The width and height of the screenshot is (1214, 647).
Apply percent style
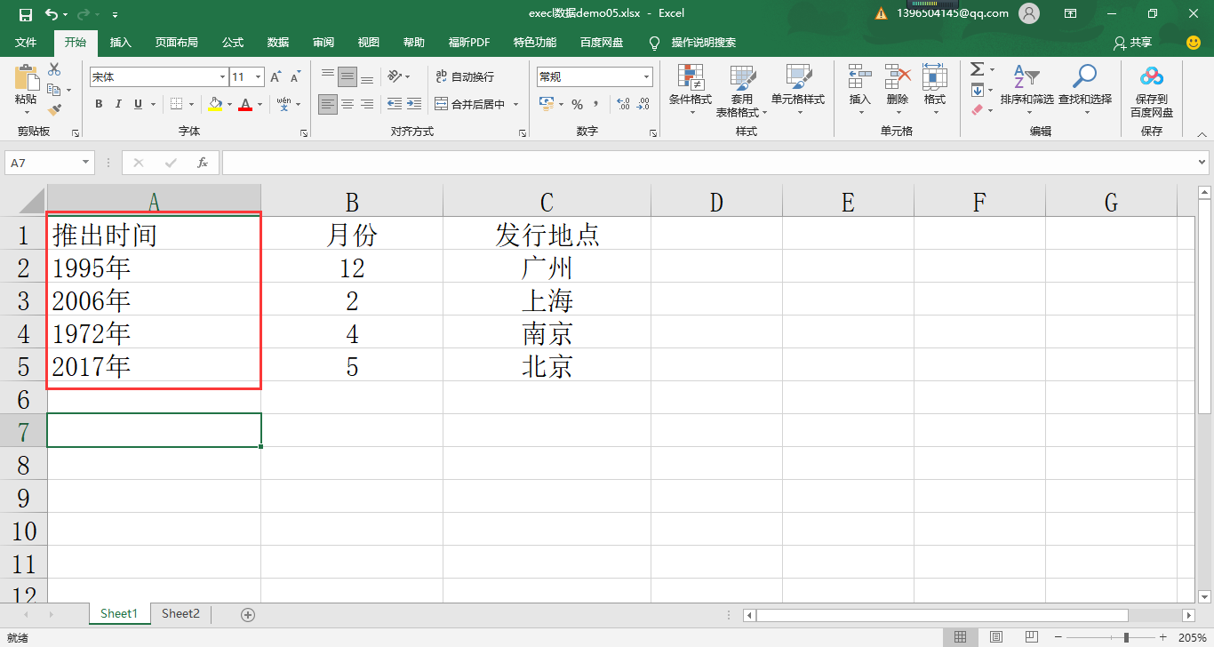(577, 104)
